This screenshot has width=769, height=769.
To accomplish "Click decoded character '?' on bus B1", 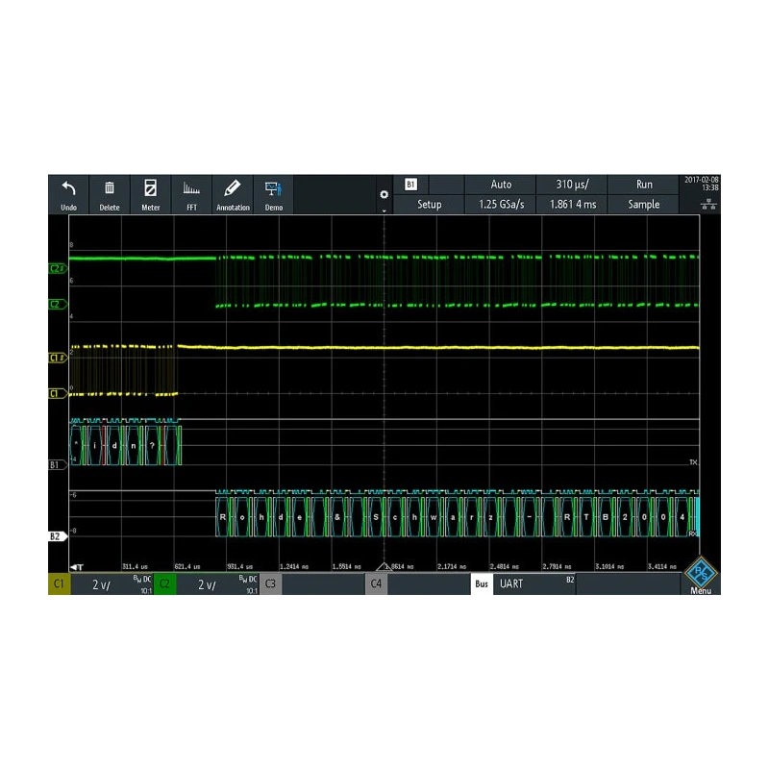I will 152,445.
